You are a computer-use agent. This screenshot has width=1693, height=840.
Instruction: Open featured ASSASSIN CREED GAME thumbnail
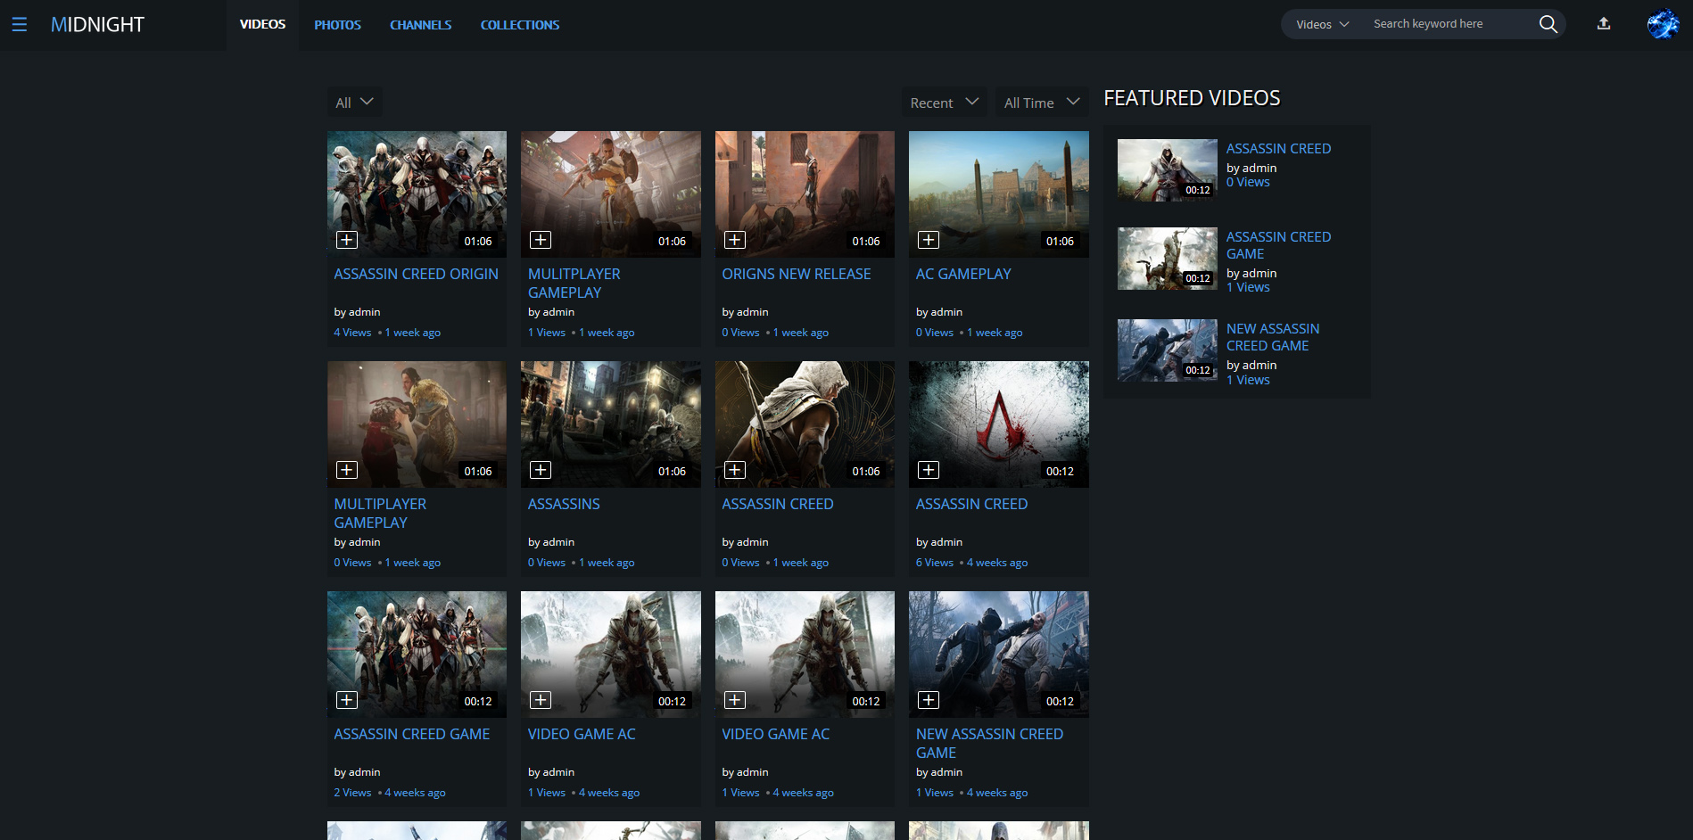click(1167, 259)
